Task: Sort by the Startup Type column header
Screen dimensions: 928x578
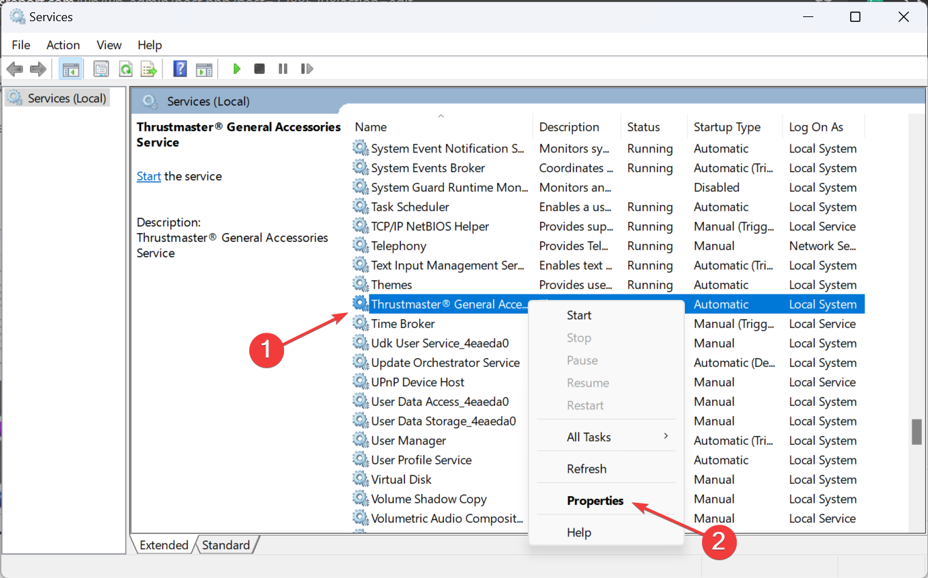Action: pyautogui.click(x=734, y=127)
